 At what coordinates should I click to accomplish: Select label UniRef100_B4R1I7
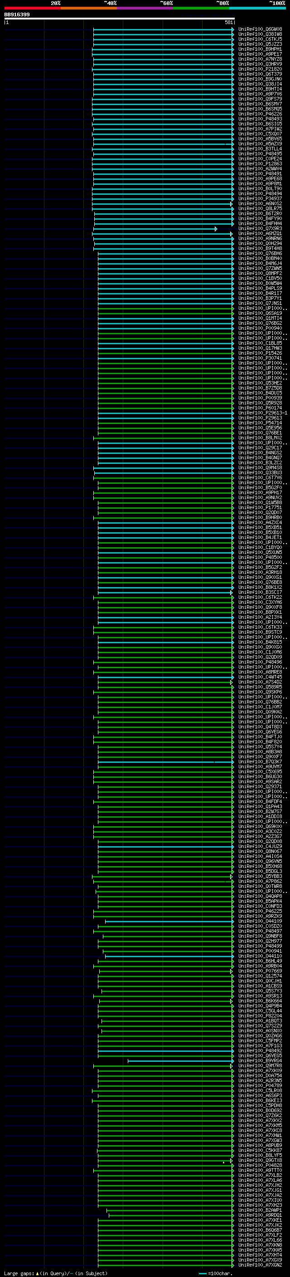(x=260, y=293)
